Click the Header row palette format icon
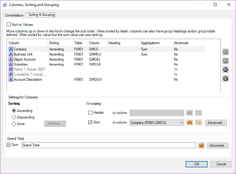This screenshot has width=236, height=174. click(x=189, y=113)
